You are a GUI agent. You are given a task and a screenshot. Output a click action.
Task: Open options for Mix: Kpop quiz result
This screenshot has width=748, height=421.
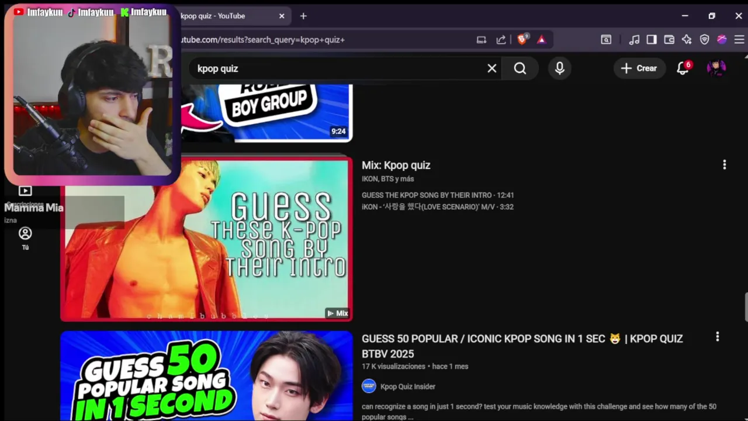(724, 165)
